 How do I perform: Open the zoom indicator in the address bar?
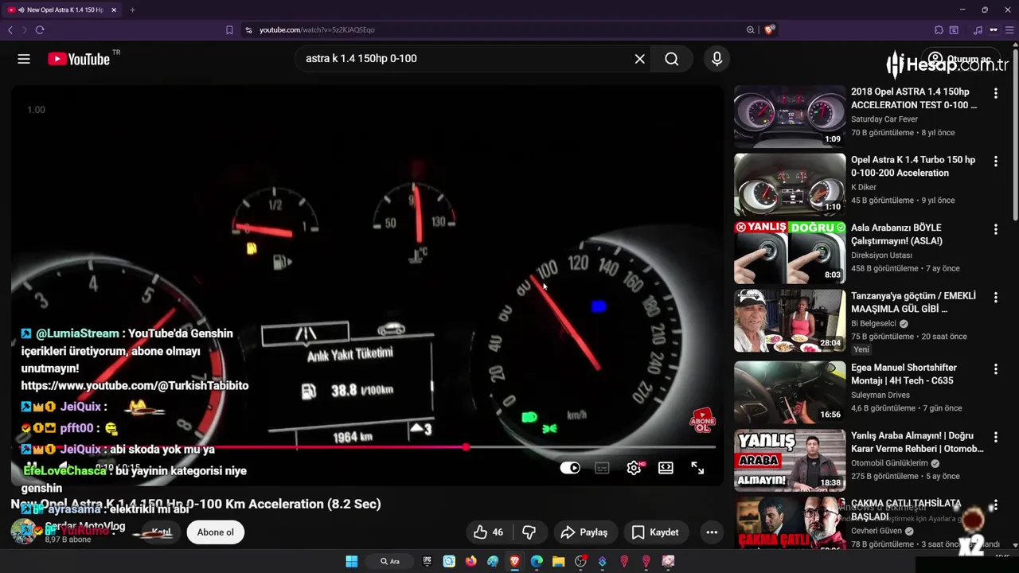(750, 29)
